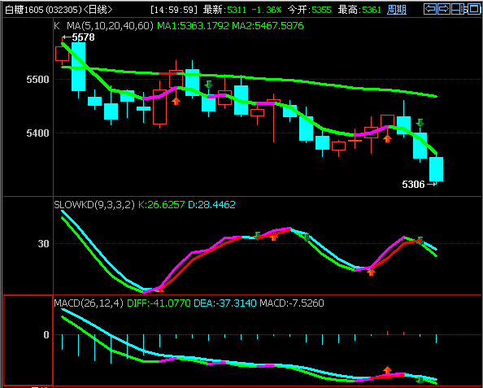Screen dimensions: 483x388
Task: Click the maximize chart window icon
Action: click(474, 9)
